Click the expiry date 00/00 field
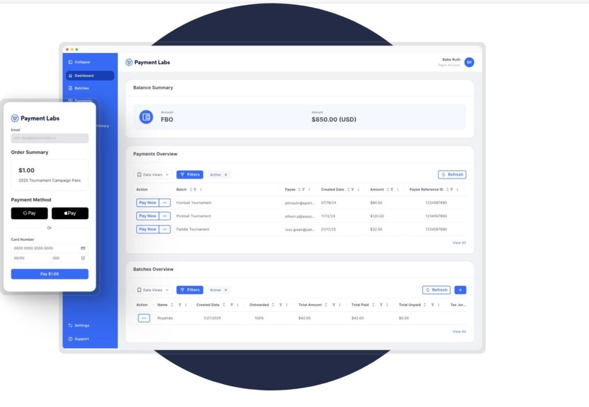This screenshot has width=589, height=407. tap(30, 258)
